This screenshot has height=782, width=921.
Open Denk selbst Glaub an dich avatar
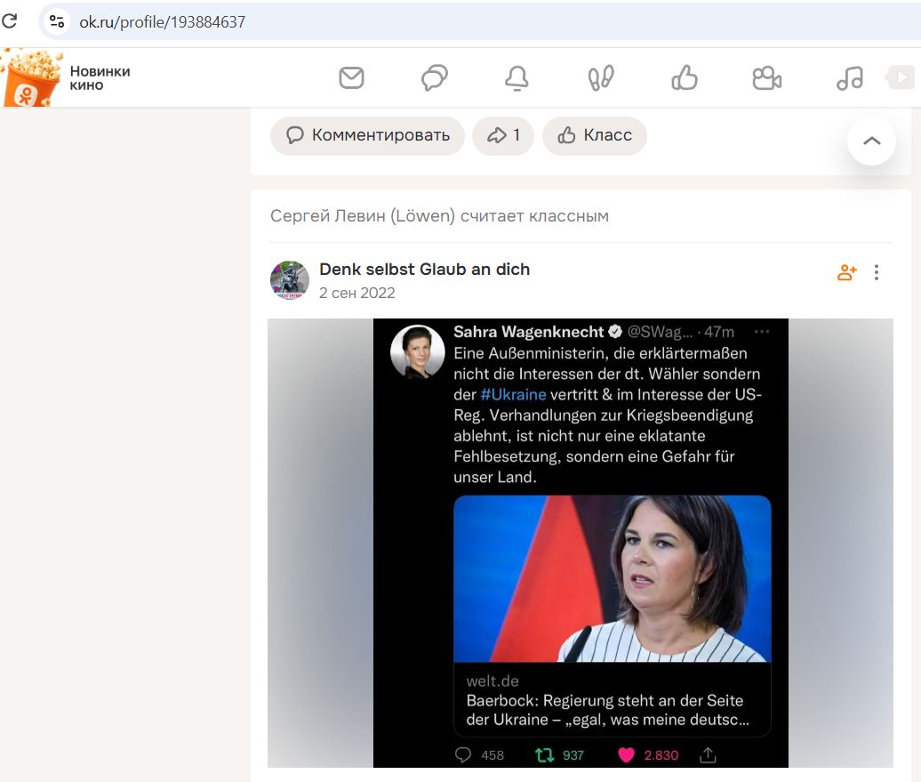tap(290, 280)
